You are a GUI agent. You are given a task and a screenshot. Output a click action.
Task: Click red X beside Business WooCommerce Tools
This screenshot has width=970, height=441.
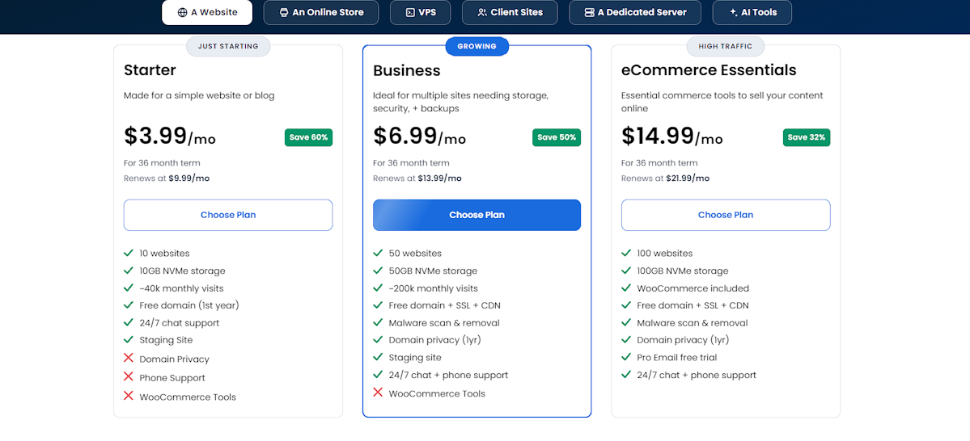click(378, 393)
